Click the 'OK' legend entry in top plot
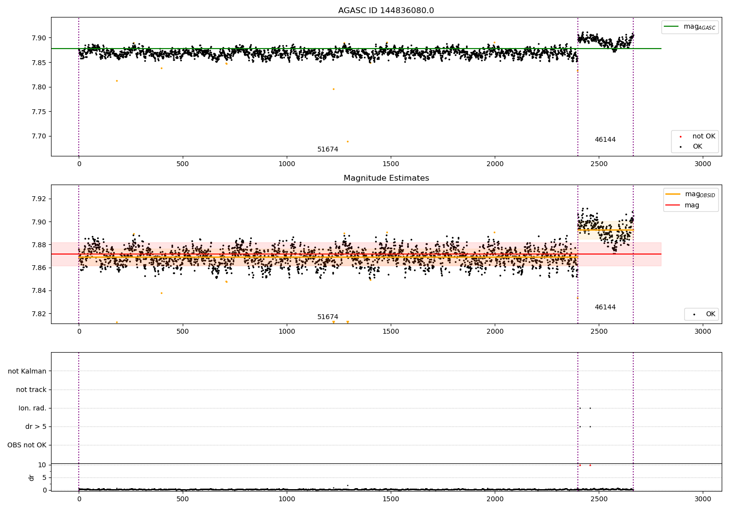This screenshot has height=510, width=729. (x=697, y=147)
